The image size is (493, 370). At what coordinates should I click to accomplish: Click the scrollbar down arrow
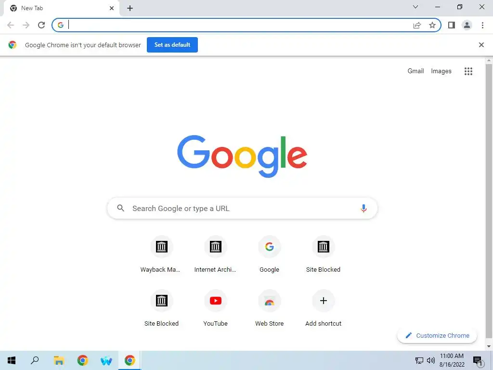pos(489,346)
